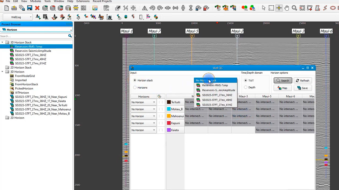Click the orange Mahoenui color swatch

tap(169, 116)
